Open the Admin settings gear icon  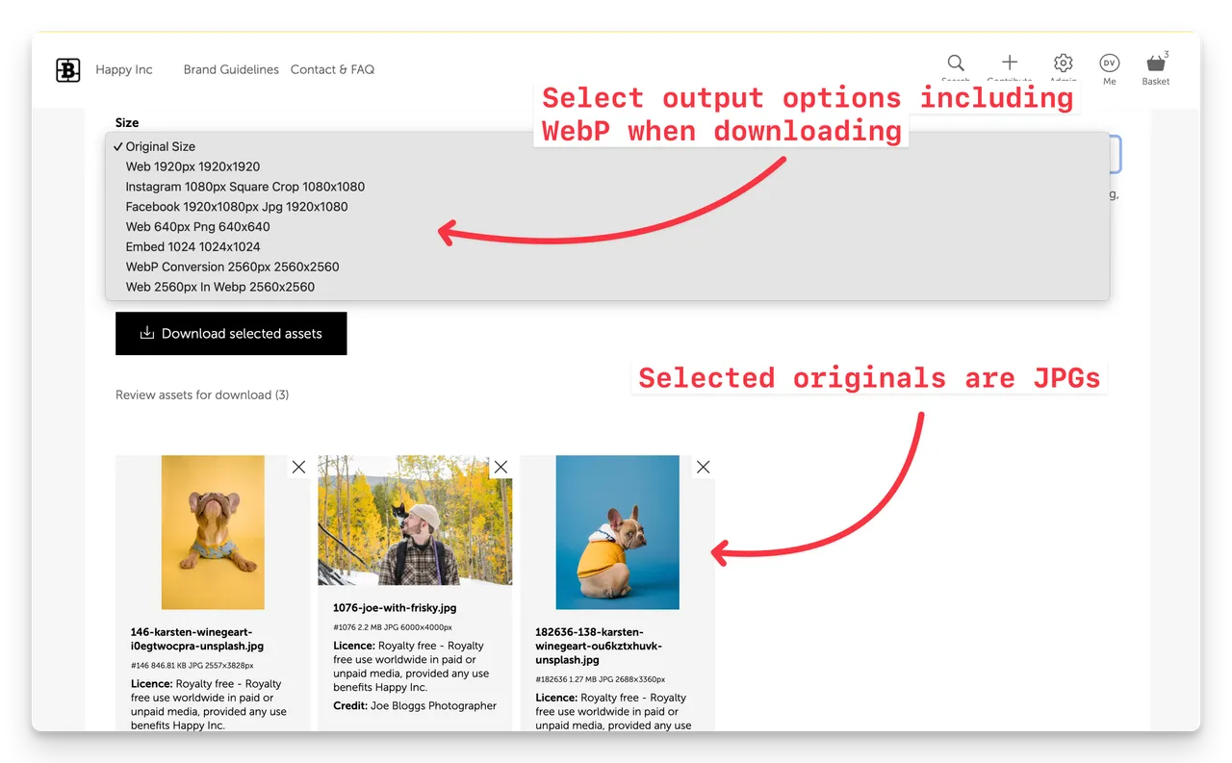[1063, 63]
